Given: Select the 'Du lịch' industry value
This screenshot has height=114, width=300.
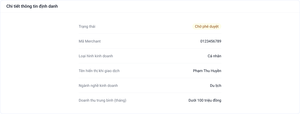Looking at the screenshot, I should click(216, 85).
